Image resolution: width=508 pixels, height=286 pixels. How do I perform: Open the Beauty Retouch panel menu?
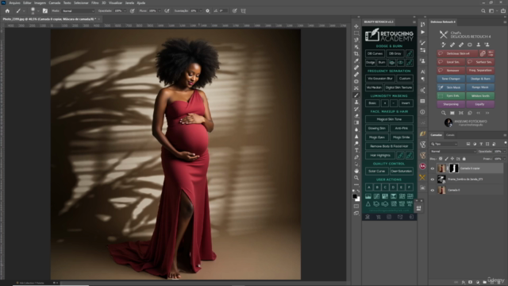pyautogui.click(x=414, y=22)
